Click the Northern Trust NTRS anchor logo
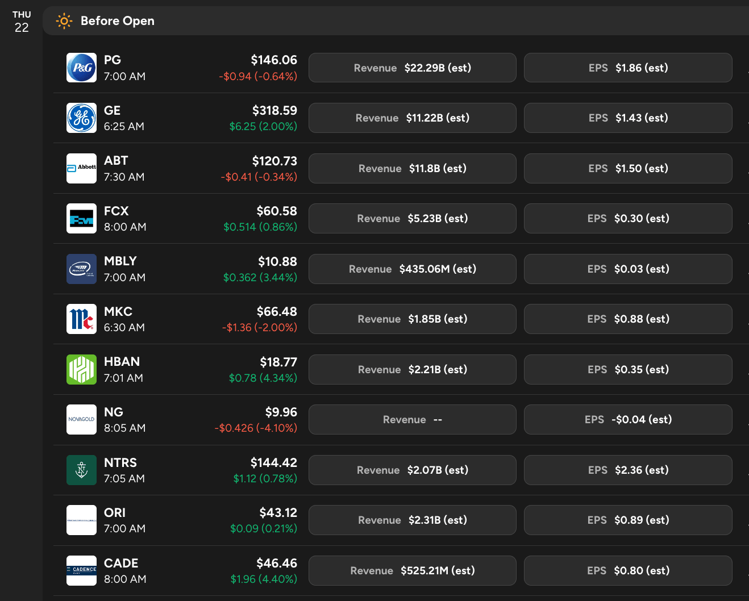Viewport: 749px width, 601px height. (81, 470)
